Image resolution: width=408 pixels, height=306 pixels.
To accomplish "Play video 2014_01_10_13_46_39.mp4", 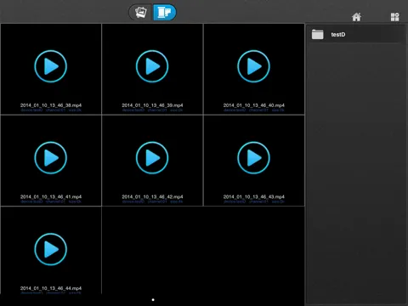I will pos(152,66).
